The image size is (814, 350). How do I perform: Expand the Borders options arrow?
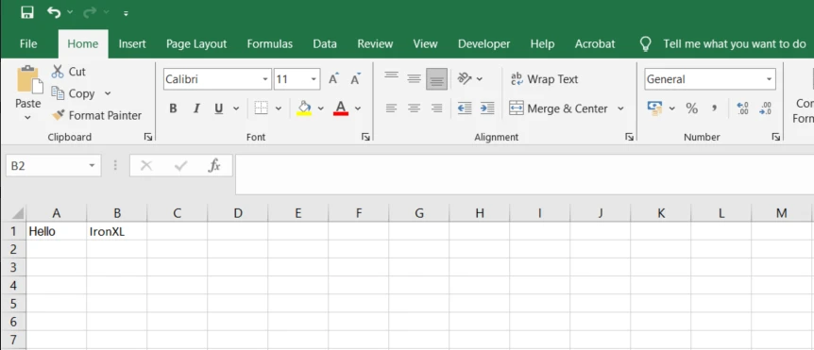click(x=279, y=108)
